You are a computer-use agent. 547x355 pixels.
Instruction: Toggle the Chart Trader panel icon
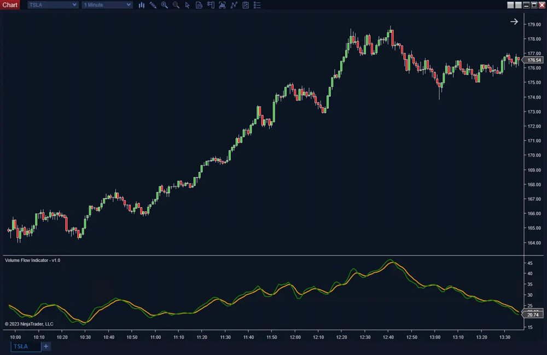(x=210, y=5)
